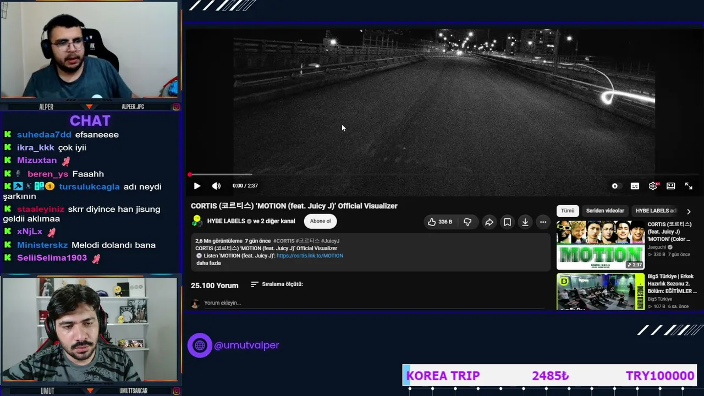Screen dimensions: 704x396
Task: Click chat username Mizuxtan
Action: [x=37, y=160]
